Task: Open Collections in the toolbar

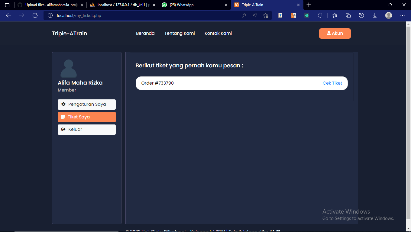Action: [x=348, y=15]
